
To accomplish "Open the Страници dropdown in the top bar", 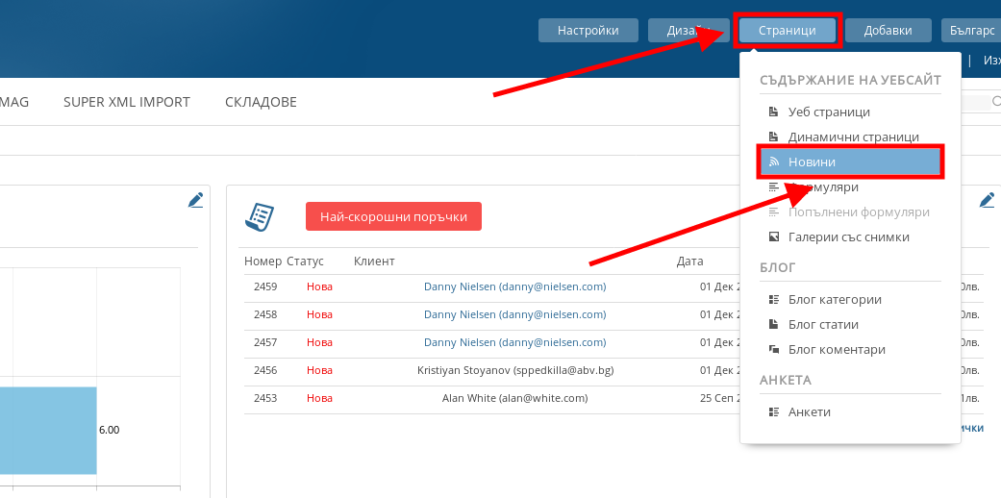I will pos(787,31).
